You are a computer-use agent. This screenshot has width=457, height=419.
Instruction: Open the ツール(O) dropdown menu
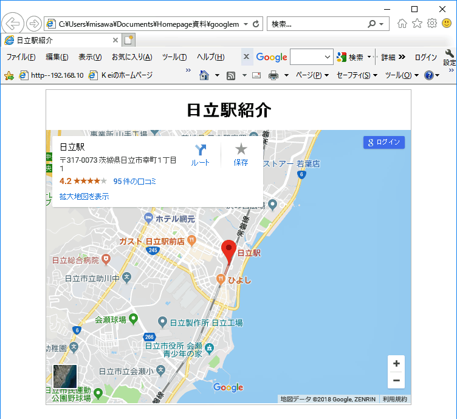(402, 75)
